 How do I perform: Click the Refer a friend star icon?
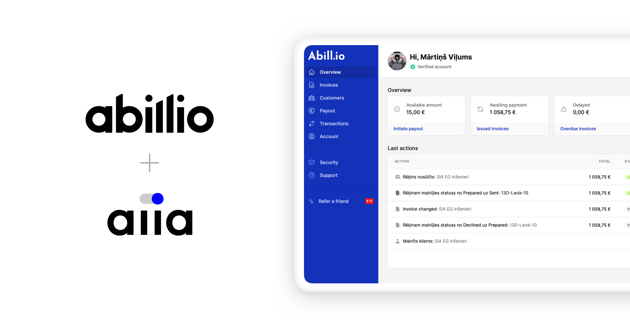point(313,201)
